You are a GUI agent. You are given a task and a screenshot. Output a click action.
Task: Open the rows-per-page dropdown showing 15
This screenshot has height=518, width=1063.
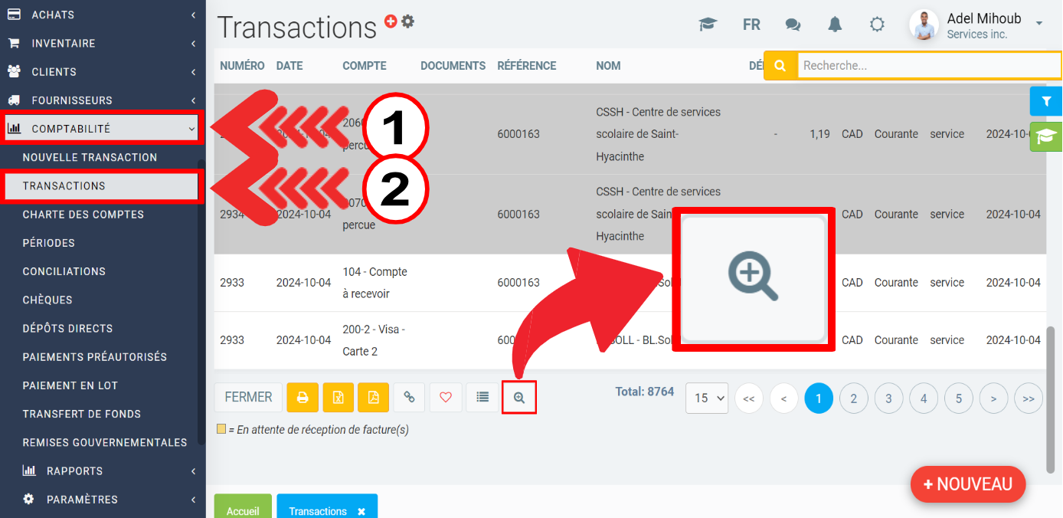706,398
